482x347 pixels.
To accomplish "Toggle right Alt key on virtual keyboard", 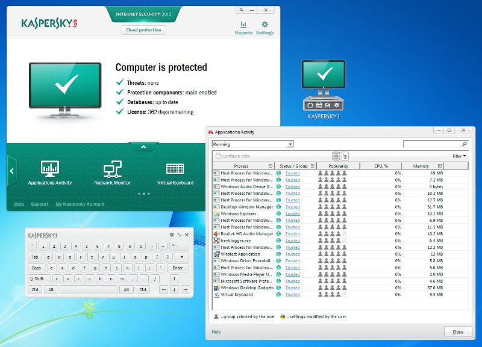I will coord(127,289).
